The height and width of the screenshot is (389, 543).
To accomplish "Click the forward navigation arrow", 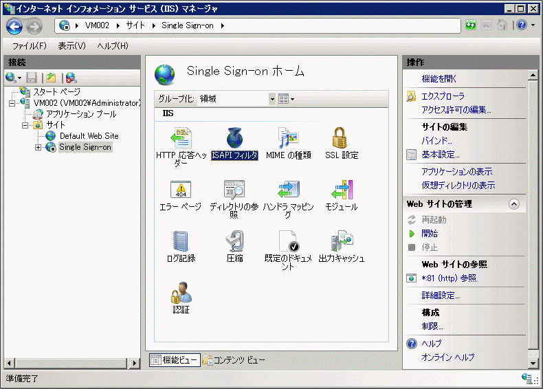I will point(34,26).
